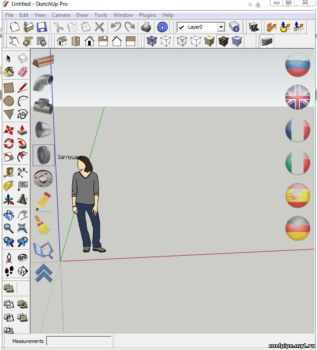Open the File menu
317x350 pixels.
pos(9,15)
